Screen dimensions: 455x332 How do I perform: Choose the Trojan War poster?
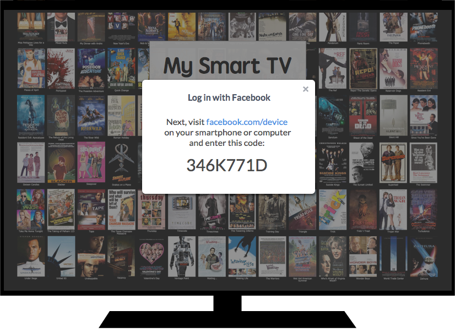[393, 209]
